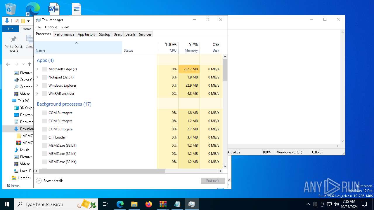Open Notepad from the taskbar
The height and width of the screenshot is (210, 374).
coord(177,204)
